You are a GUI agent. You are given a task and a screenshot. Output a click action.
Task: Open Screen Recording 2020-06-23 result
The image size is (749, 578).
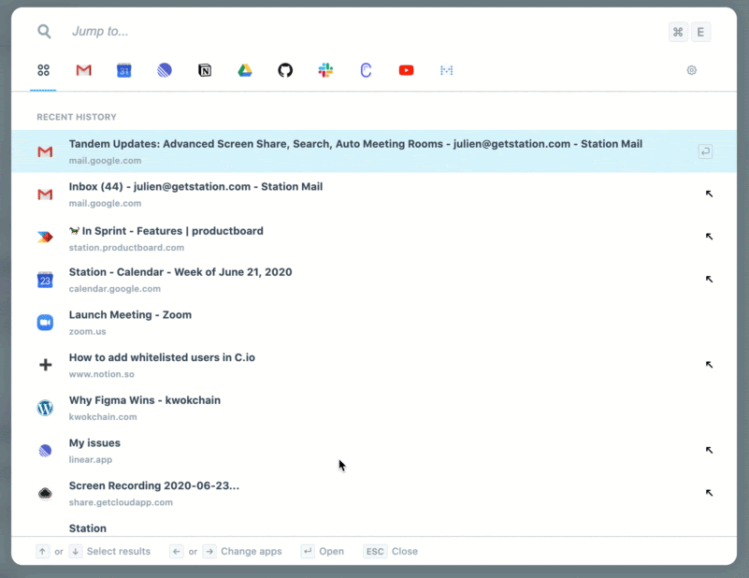pyautogui.click(x=374, y=494)
